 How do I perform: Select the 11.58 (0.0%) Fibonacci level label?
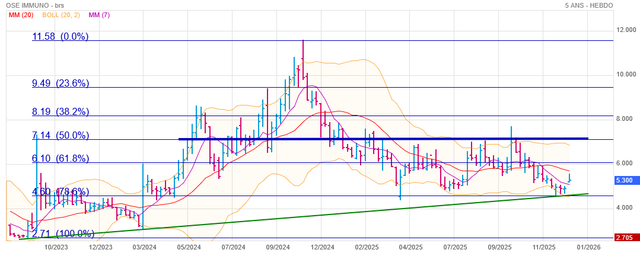click(60, 36)
